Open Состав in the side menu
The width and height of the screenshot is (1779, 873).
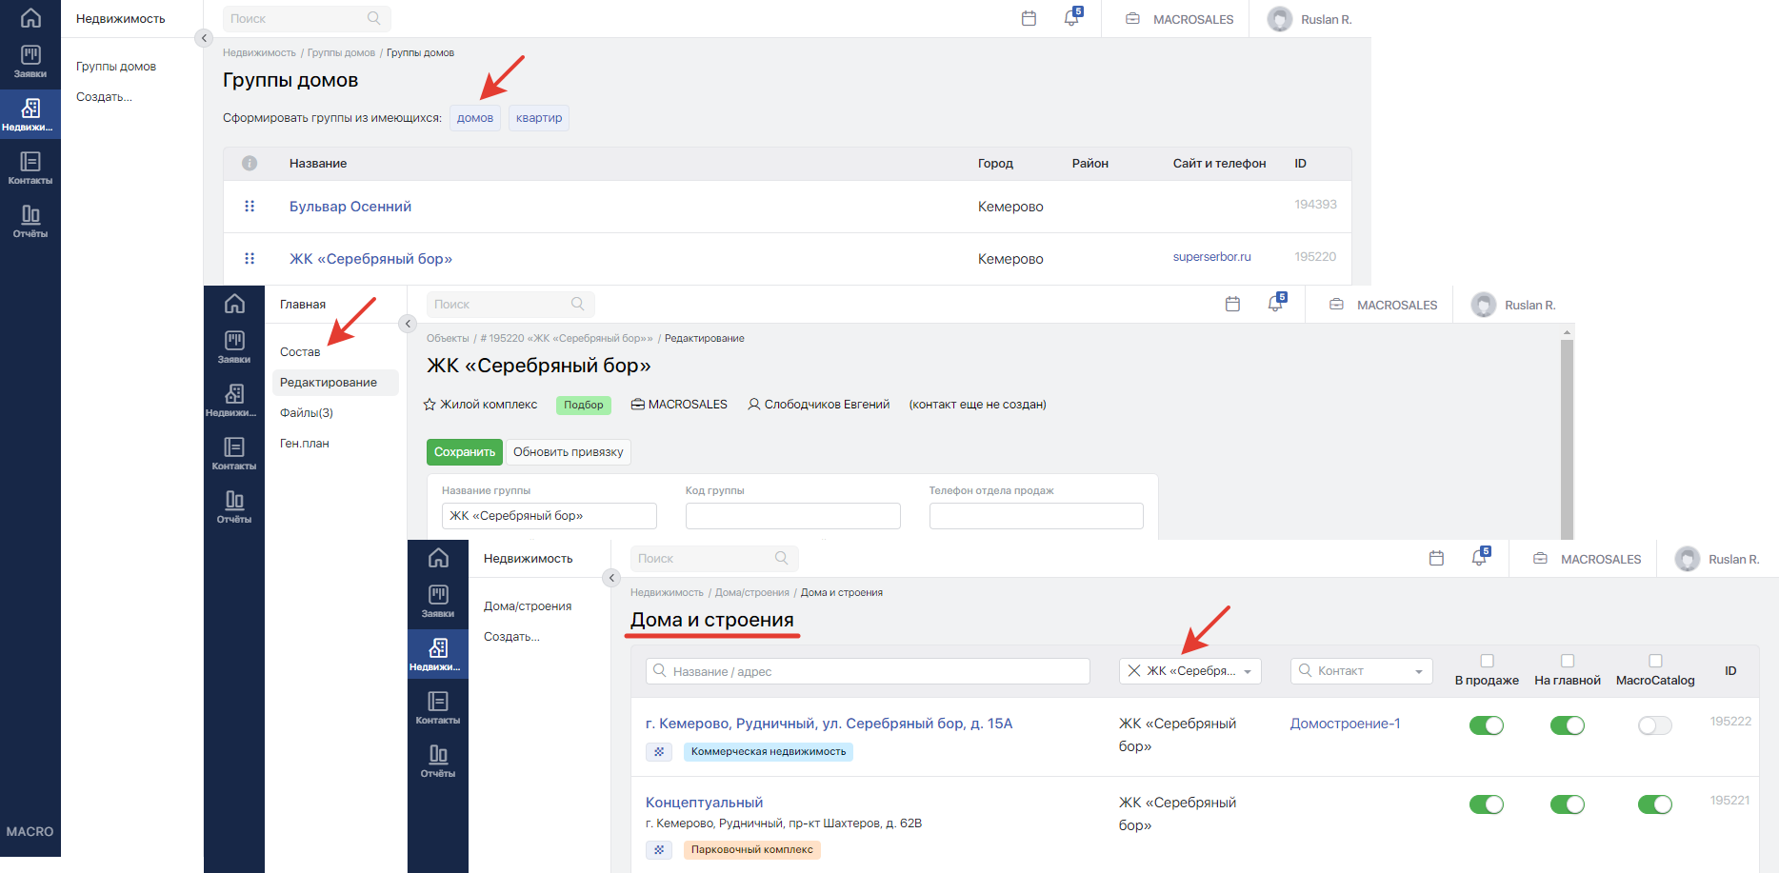(x=300, y=352)
